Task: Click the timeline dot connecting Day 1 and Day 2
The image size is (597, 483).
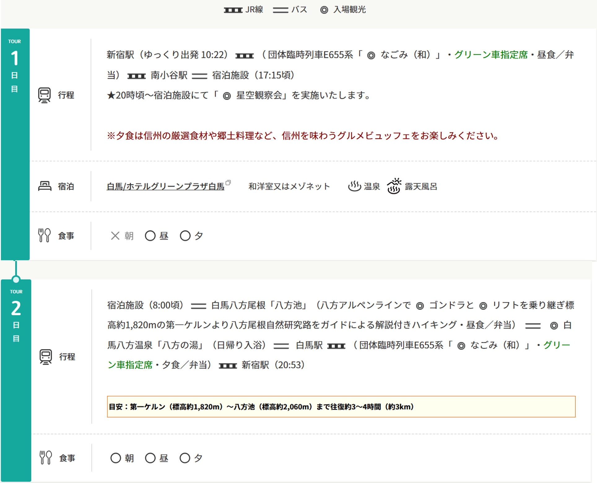Action: [16, 280]
